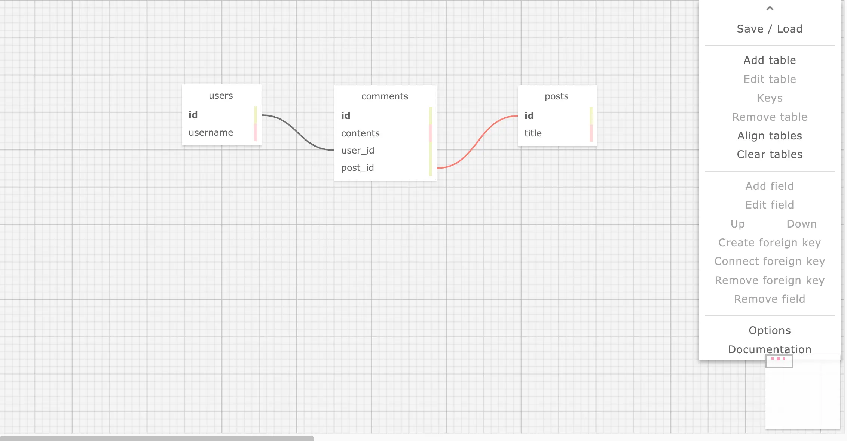Click Connect foreign key
The height and width of the screenshot is (441, 847).
coord(770,261)
